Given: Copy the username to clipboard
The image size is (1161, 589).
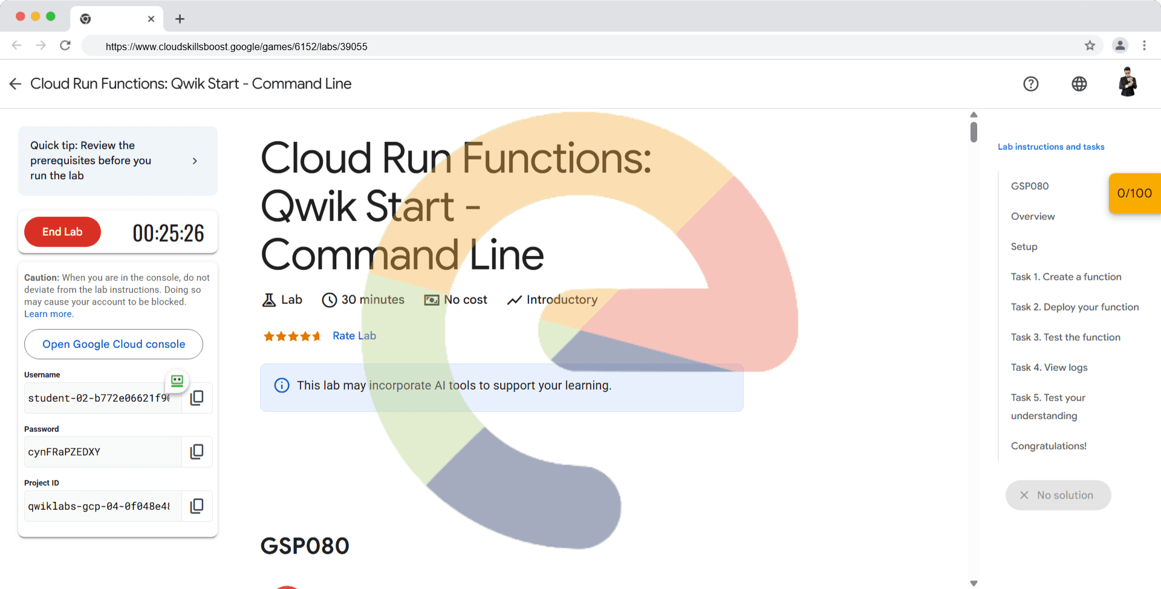Looking at the screenshot, I should (197, 398).
